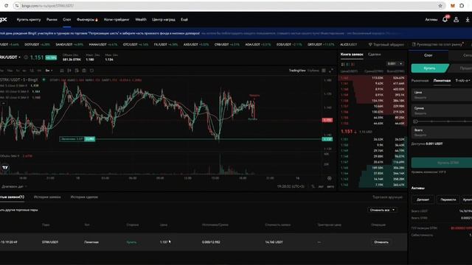
Task: Click the 1.137 price cell in open orders
Action: tap(164, 242)
